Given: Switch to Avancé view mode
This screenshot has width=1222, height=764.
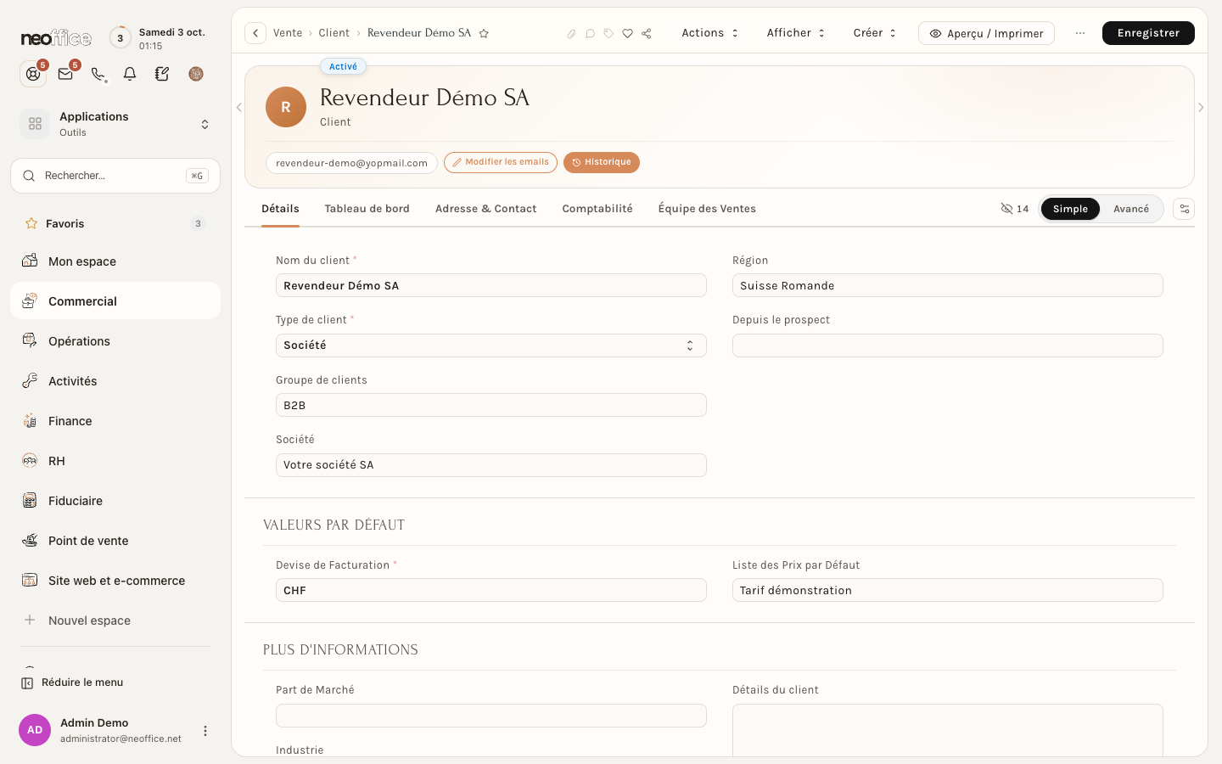Looking at the screenshot, I should pyautogui.click(x=1131, y=209).
